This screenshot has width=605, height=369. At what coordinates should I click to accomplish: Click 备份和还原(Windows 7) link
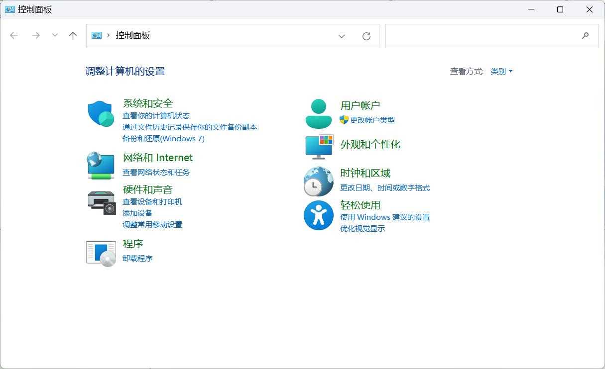click(x=164, y=138)
